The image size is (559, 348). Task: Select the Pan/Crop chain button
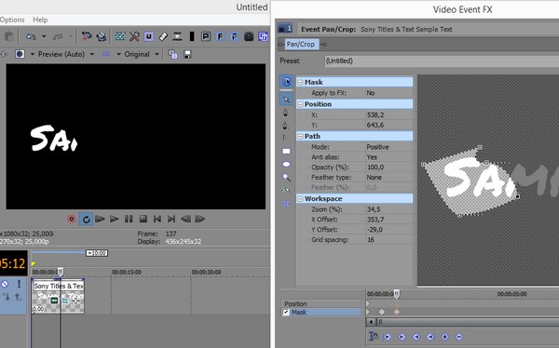pos(301,44)
